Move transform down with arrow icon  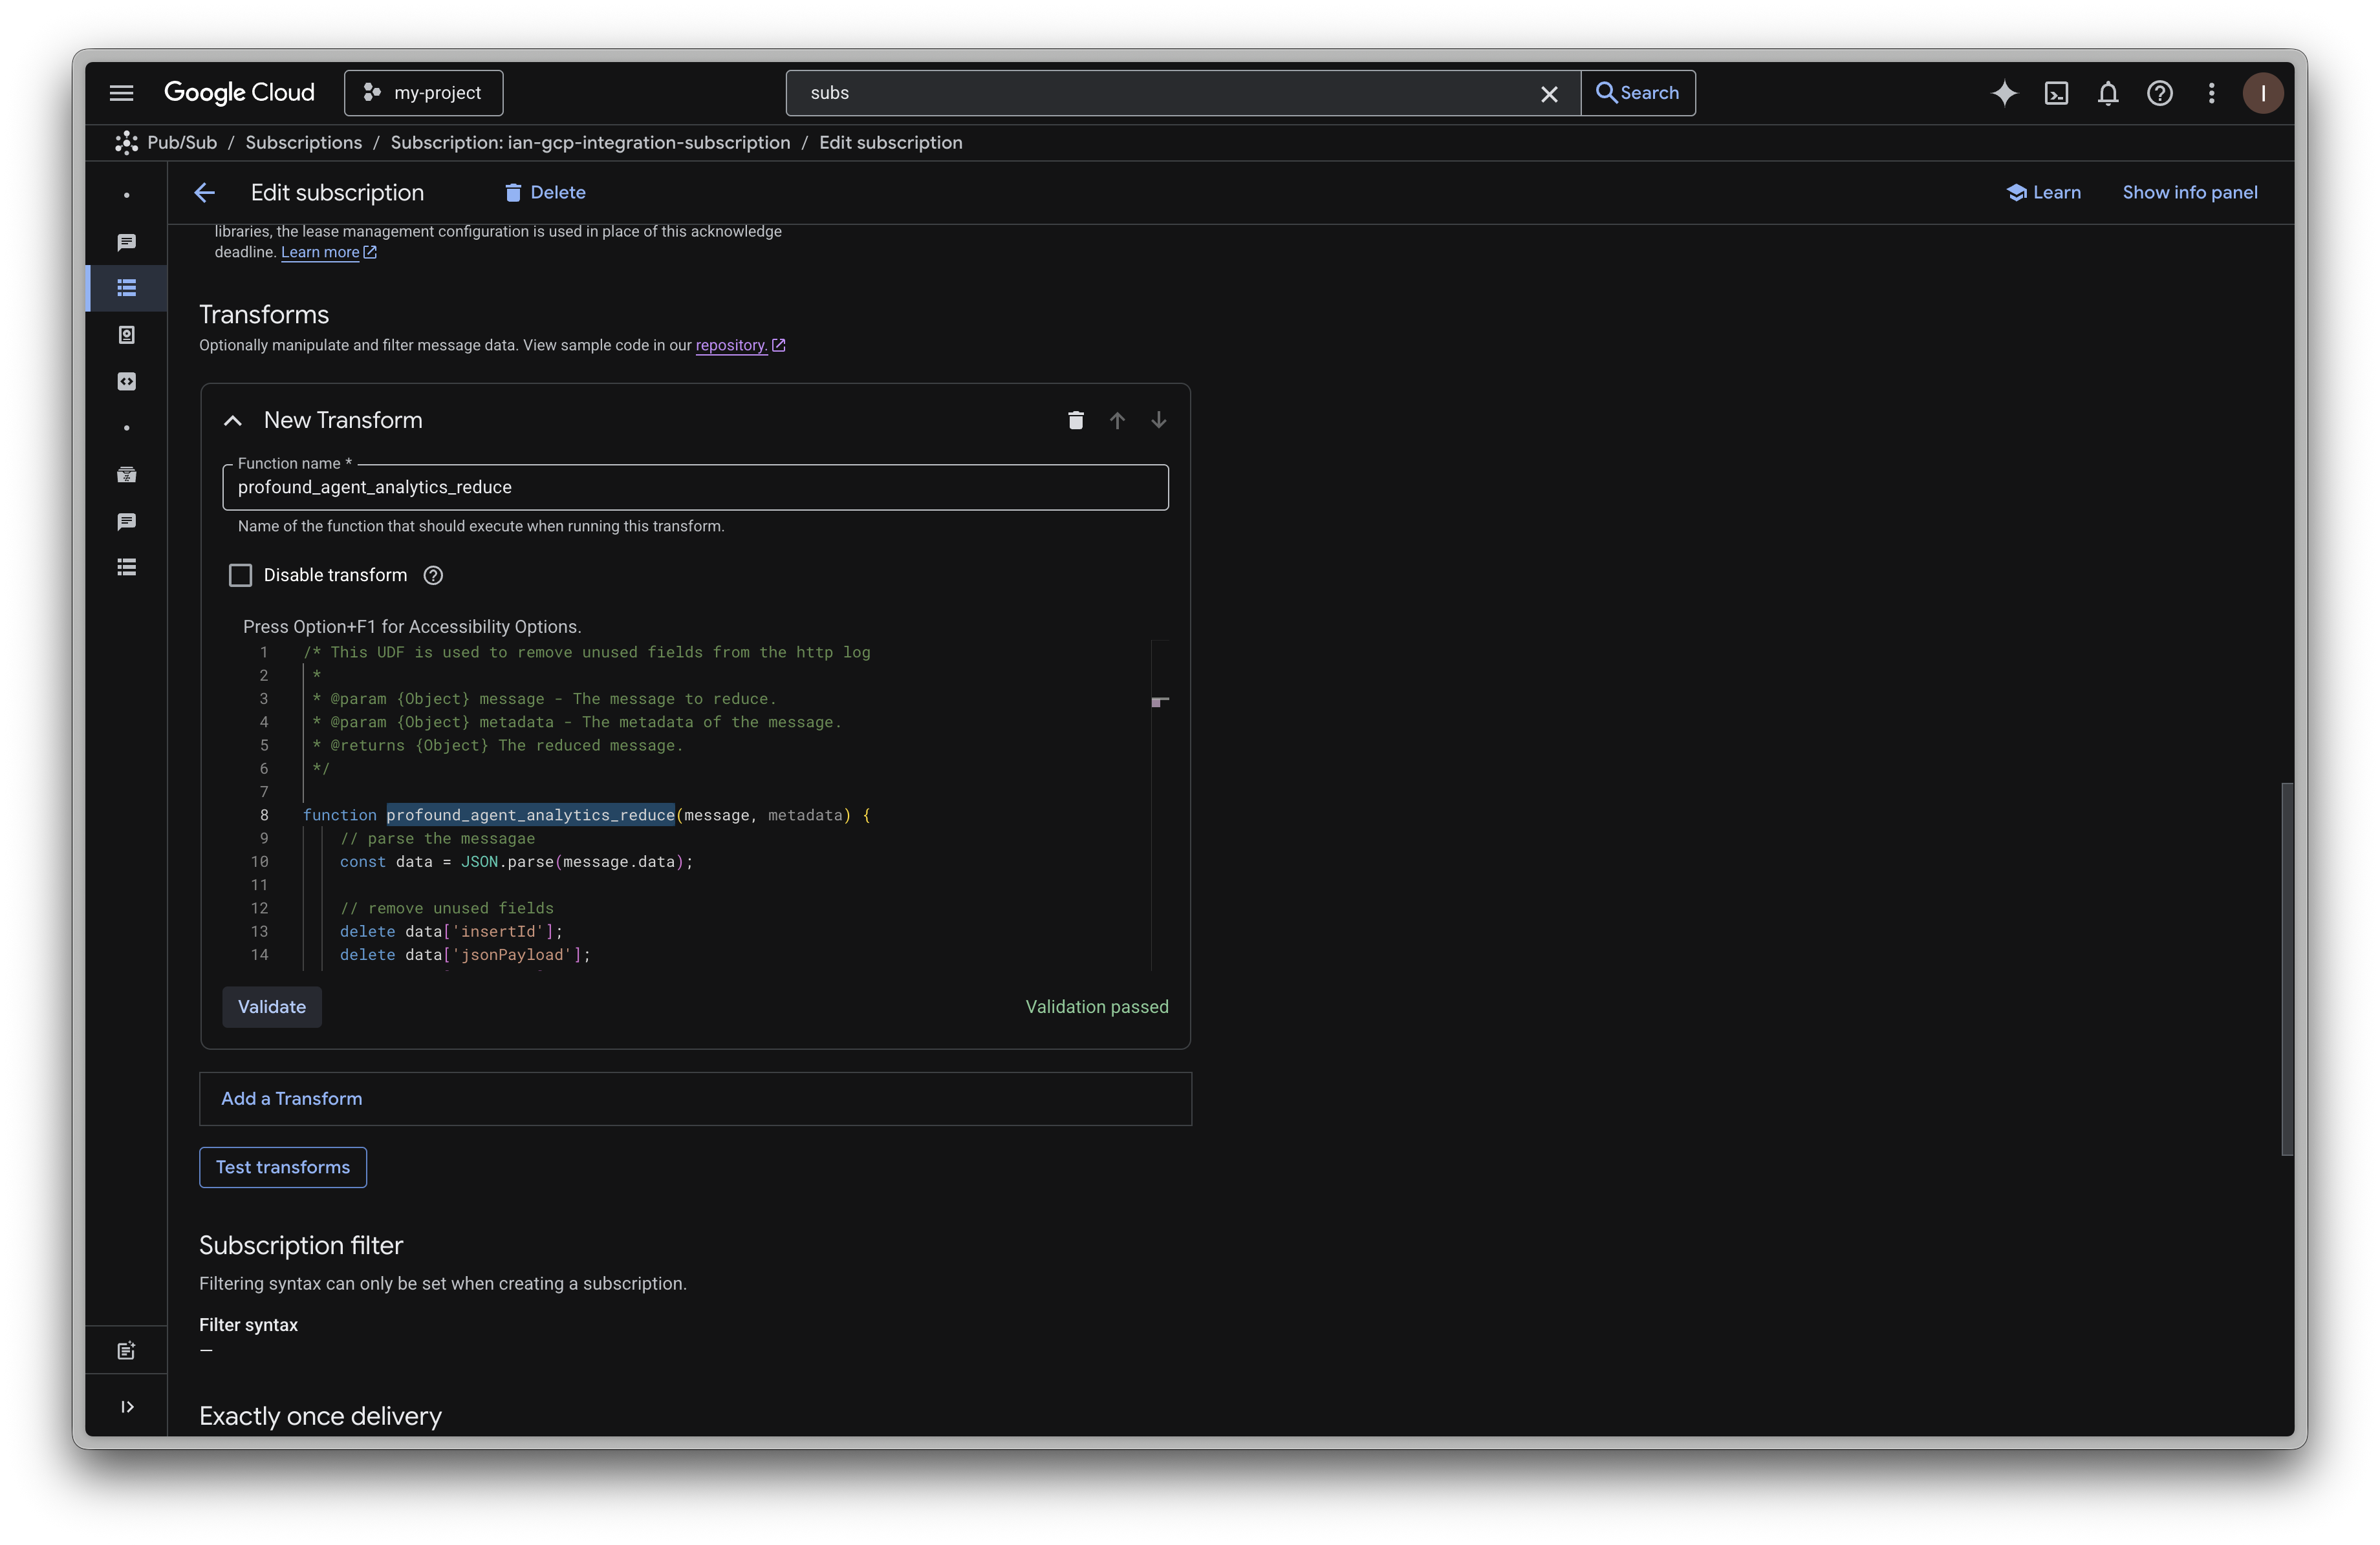[x=1158, y=421]
